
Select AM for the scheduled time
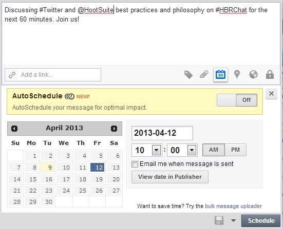tap(214, 150)
